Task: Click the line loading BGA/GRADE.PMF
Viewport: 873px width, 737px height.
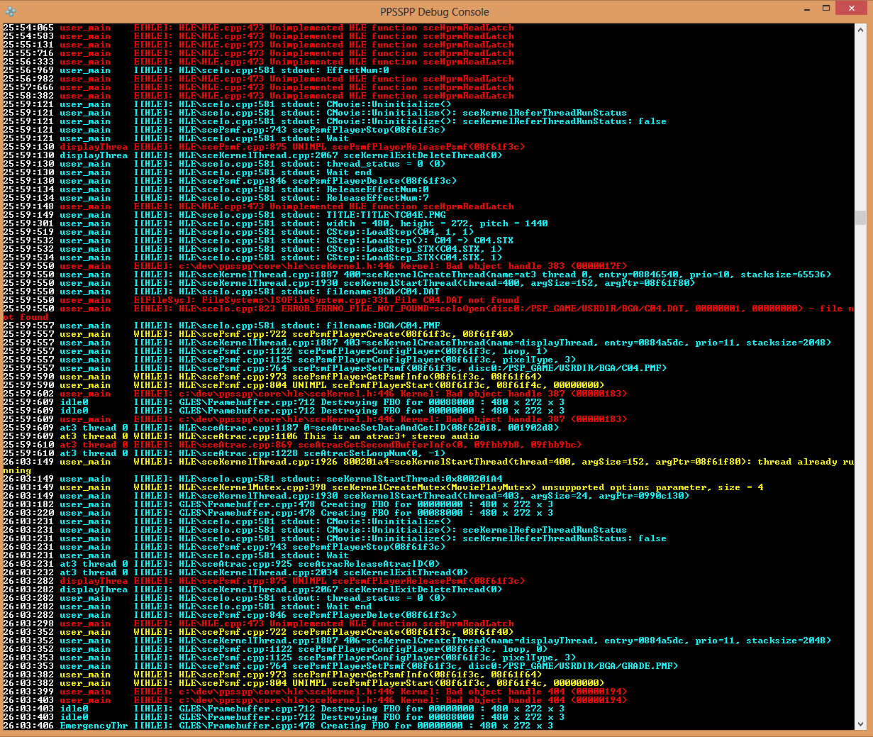Action: pyautogui.click(x=426, y=666)
